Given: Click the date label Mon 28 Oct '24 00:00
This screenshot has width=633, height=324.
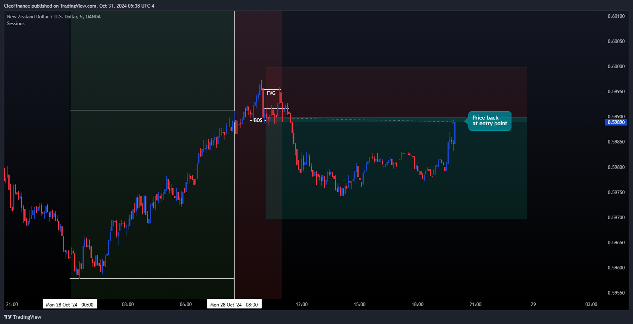Looking at the screenshot, I should coord(70,304).
